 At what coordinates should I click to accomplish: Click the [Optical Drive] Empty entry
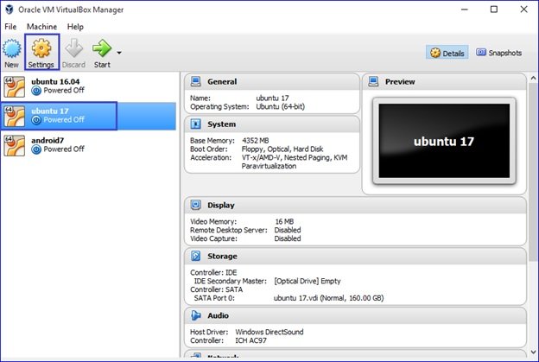point(308,281)
